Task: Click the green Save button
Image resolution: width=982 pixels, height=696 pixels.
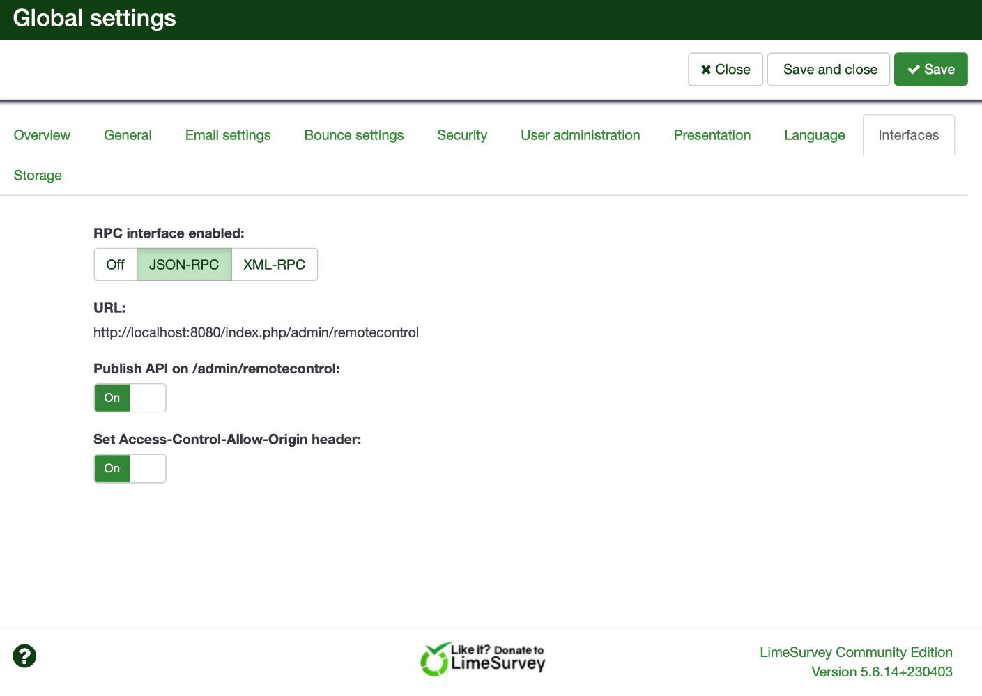Action: (931, 69)
